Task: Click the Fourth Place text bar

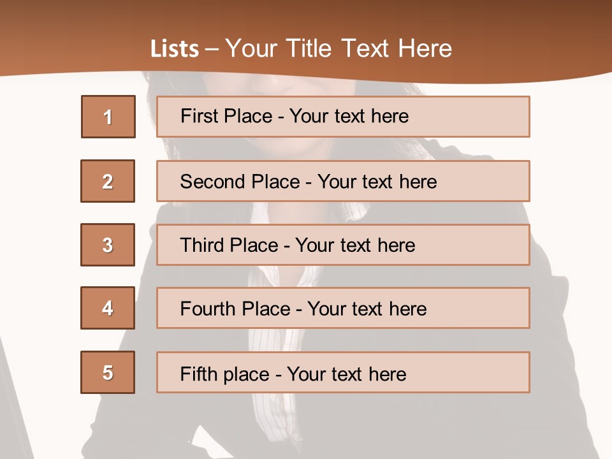Action: [x=343, y=308]
